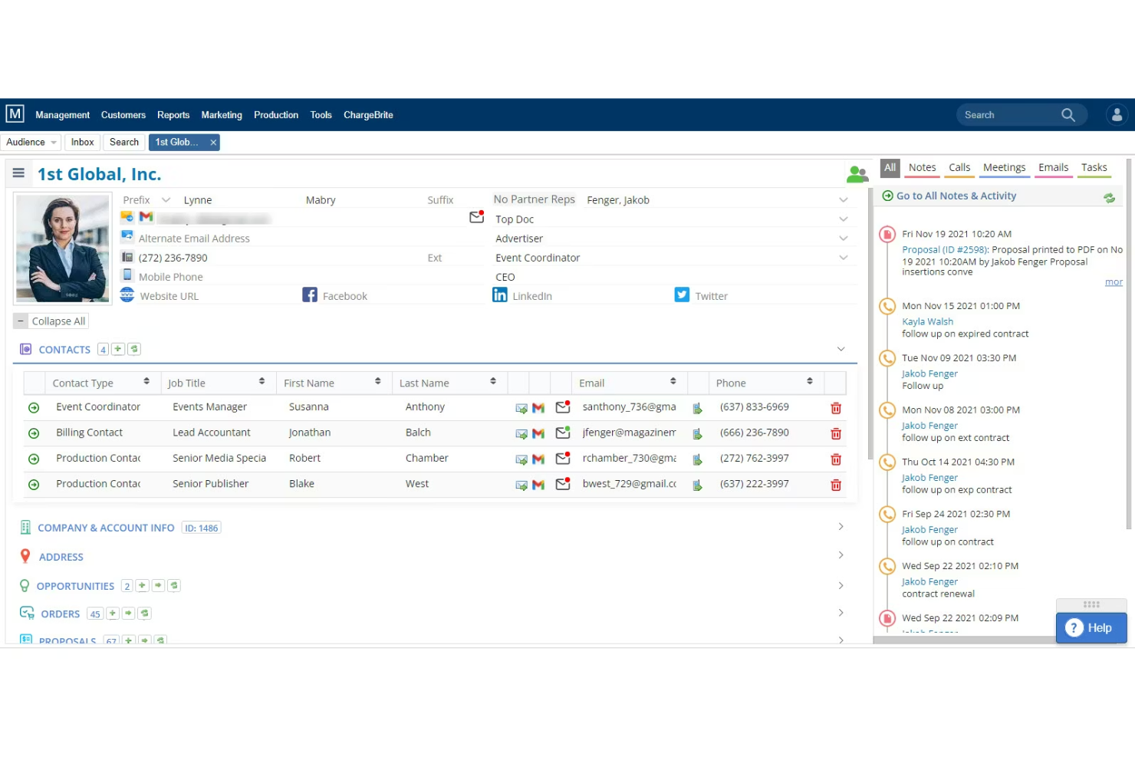Open Gmail icon on Susanna Anthony's row

click(x=538, y=407)
